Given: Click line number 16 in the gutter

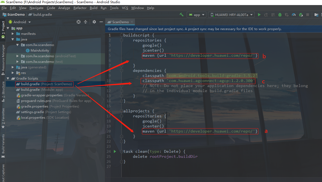Looking at the screenshot, I should click(x=109, y=111).
